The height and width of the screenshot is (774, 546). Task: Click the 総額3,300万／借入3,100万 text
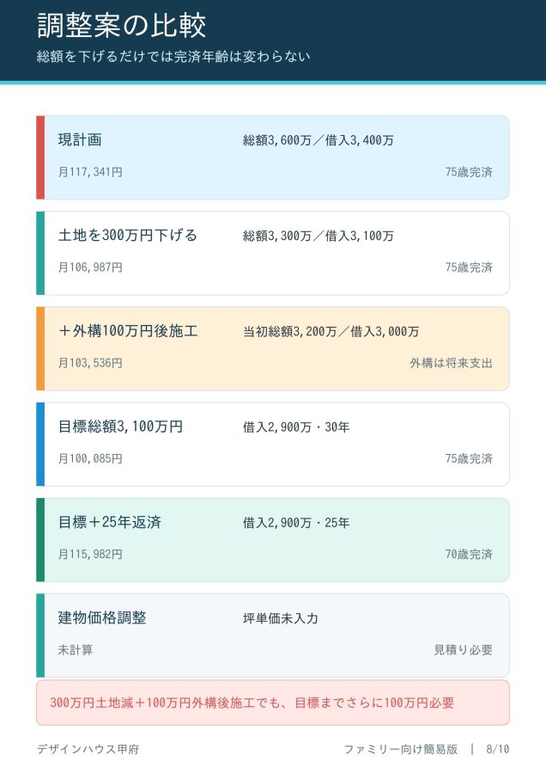(318, 236)
